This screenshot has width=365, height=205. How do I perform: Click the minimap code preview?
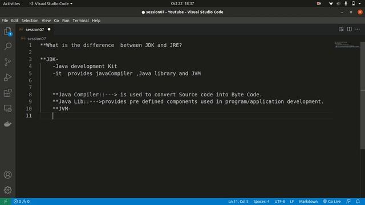[347, 44]
